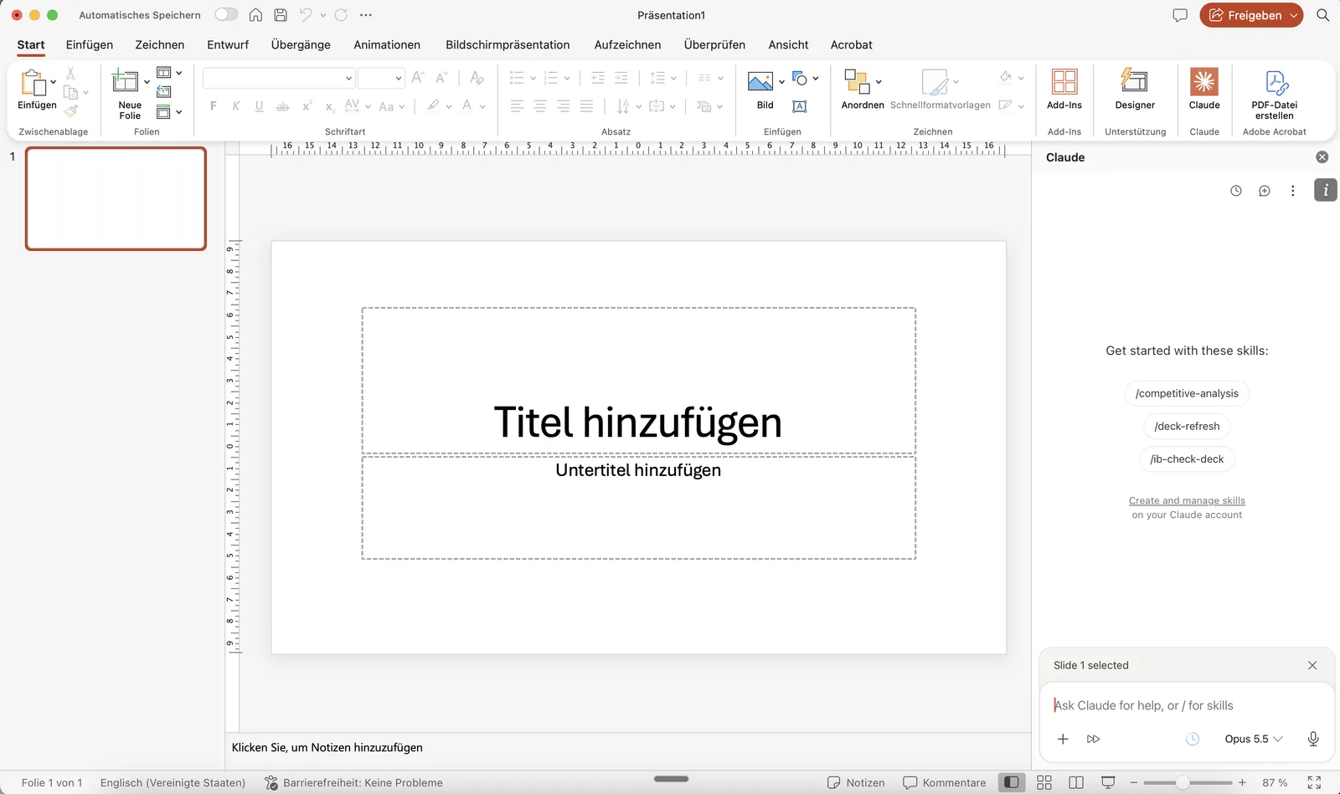
Task: Open the Einfügen ribbon tab
Action: click(x=90, y=44)
